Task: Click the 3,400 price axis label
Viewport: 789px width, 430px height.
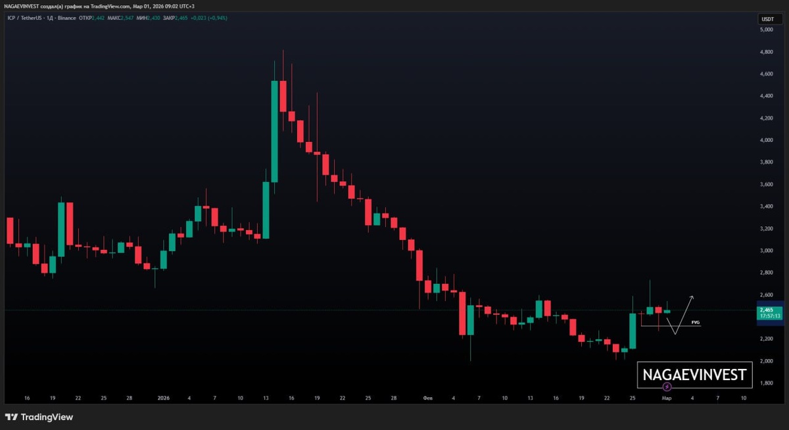Action: pos(766,206)
